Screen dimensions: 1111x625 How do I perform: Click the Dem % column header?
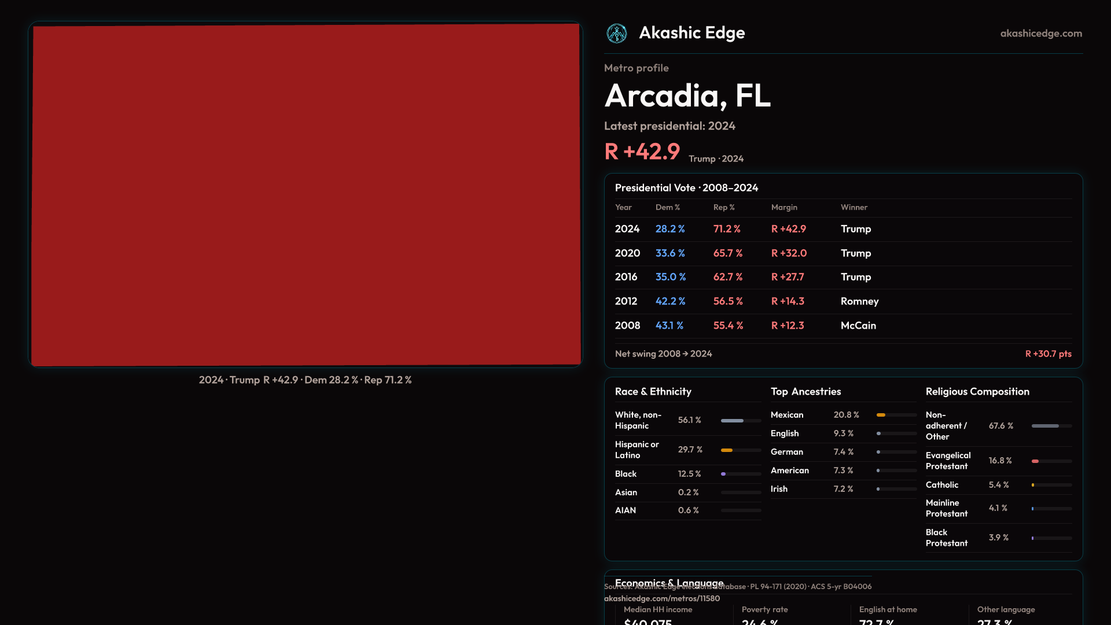[x=667, y=207]
